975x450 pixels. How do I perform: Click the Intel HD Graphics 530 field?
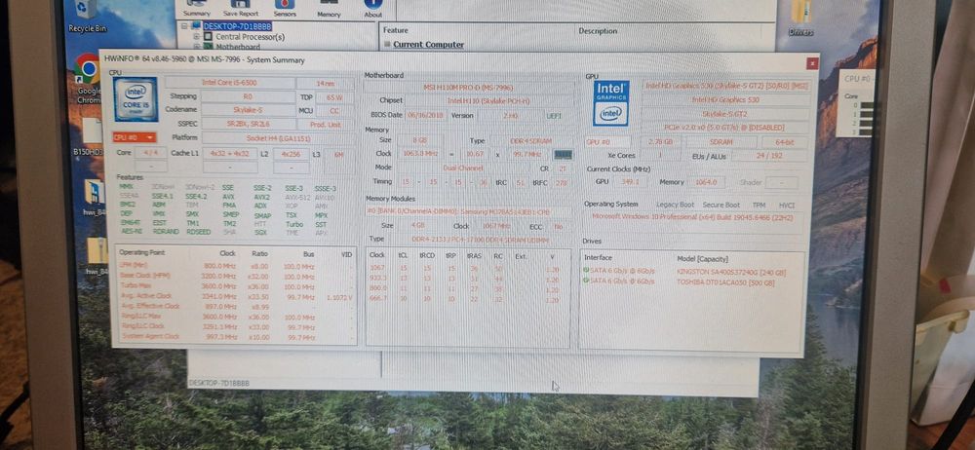pos(725,100)
